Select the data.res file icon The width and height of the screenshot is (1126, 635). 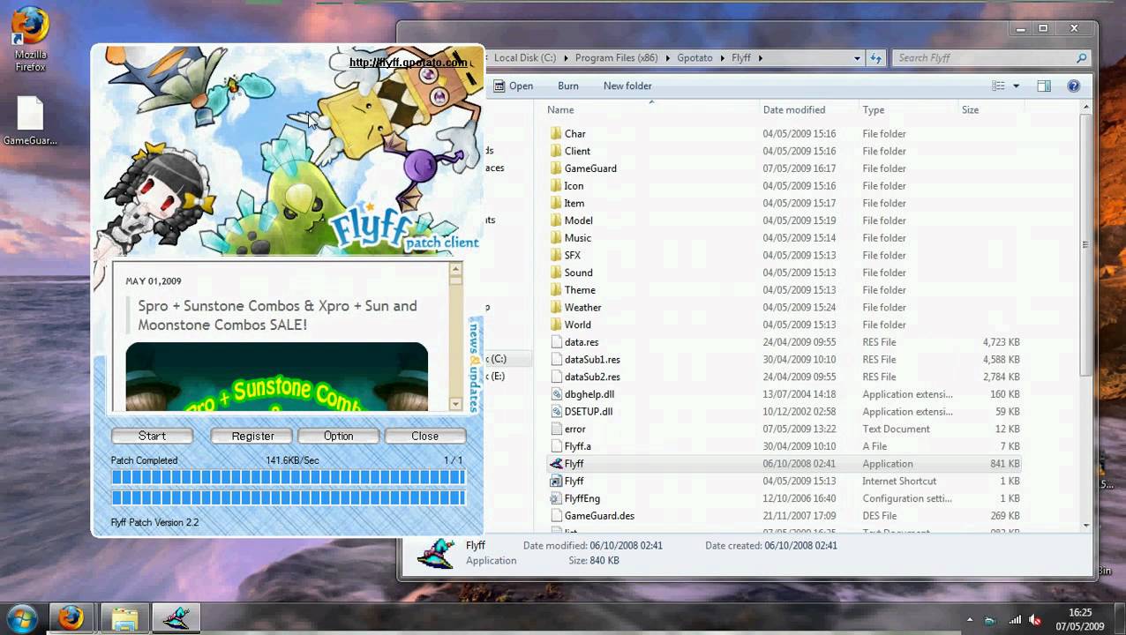point(556,342)
